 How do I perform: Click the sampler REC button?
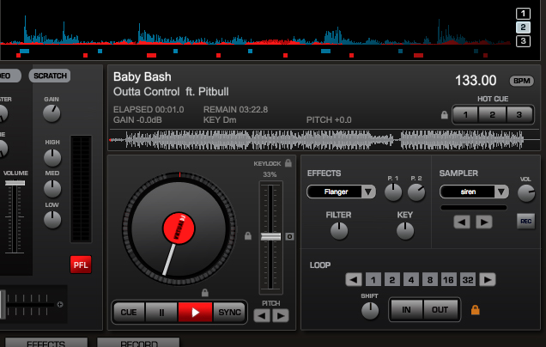[x=525, y=222]
